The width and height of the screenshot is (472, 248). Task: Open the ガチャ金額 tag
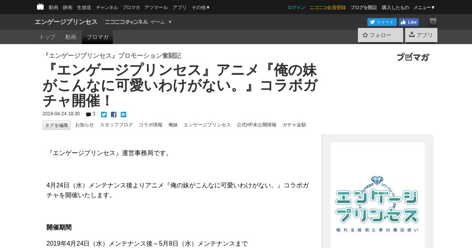click(x=294, y=125)
